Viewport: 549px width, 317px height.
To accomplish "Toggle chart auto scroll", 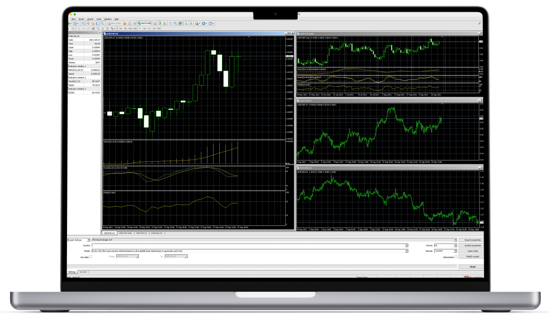I will pyautogui.click(x=186, y=24).
